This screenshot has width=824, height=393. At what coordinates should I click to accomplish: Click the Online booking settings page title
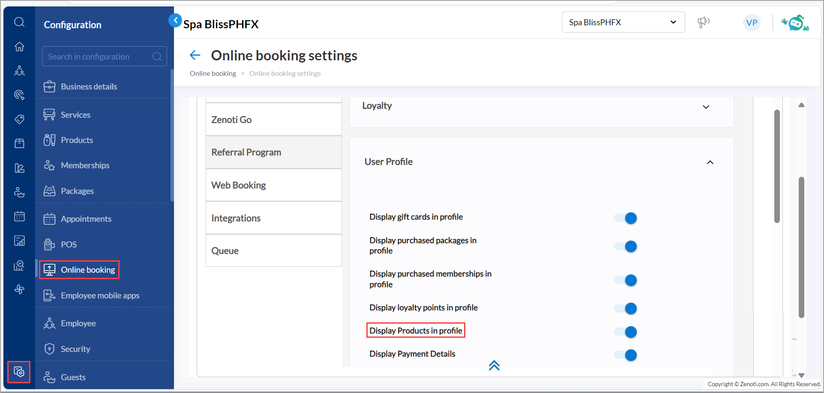(284, 56)
